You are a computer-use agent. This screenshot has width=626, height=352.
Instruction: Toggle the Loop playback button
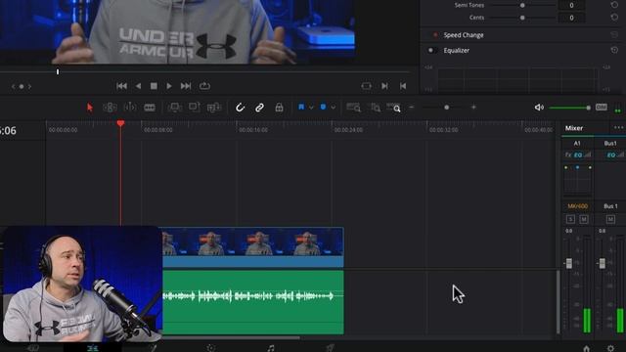click(204, 86)
